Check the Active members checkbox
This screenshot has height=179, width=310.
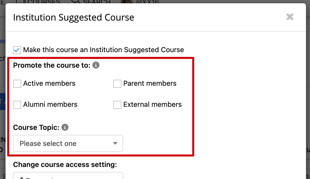(17, 83)
